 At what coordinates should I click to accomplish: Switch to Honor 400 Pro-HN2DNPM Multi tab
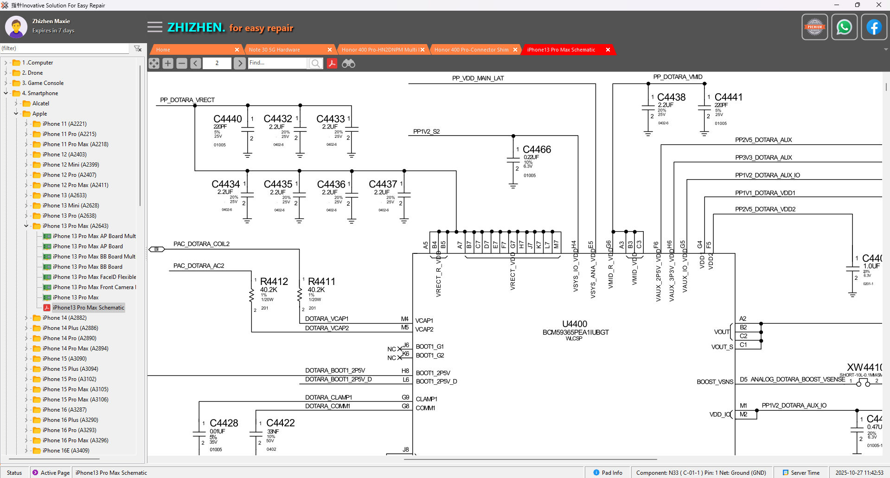click(x=381, y=50)
